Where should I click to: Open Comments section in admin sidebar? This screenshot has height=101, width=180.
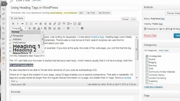3,23
